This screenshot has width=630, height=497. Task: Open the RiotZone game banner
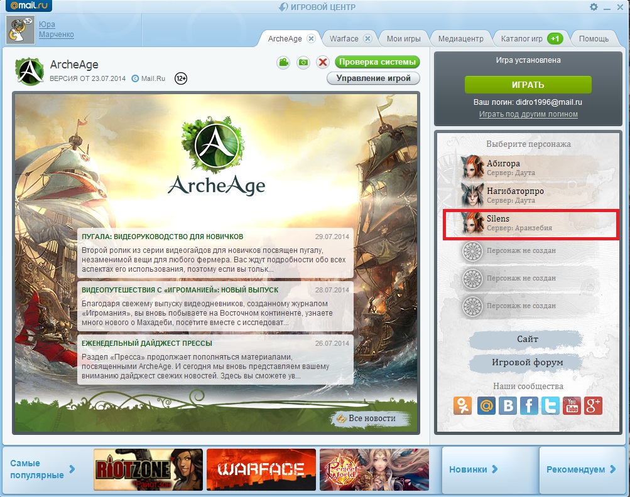point(148,469)
